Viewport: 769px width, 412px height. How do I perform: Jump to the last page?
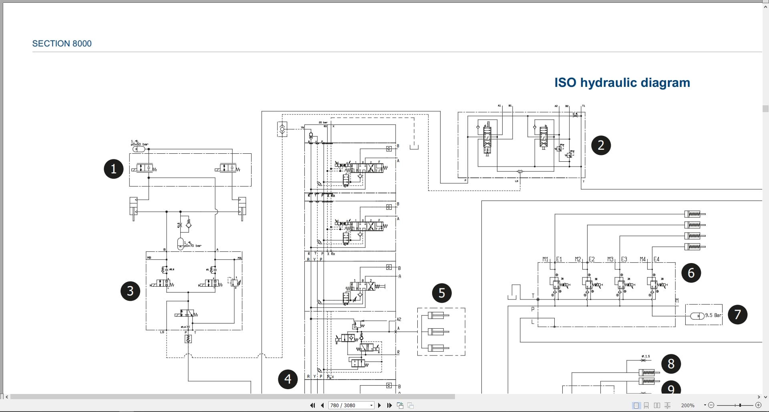point(389,405)
